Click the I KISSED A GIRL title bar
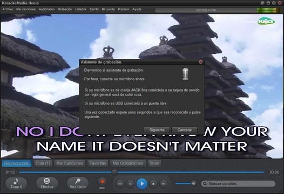The image size is (284, 194). pos(206,10)
